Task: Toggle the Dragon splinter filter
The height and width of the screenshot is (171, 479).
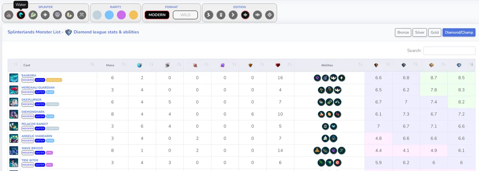Action: tap(70, 15)
